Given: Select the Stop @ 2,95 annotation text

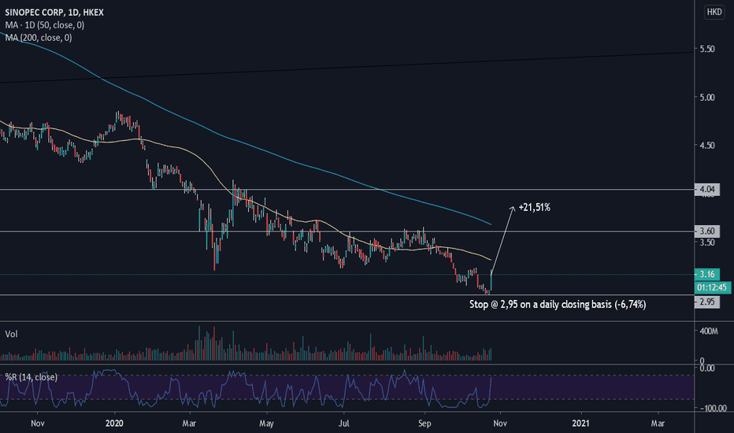Looking at the screenshot, I should [x=558, y=304].
